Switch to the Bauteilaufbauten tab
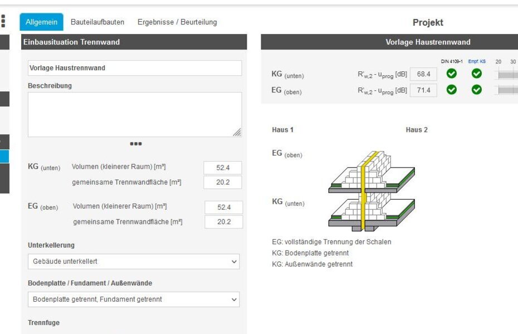 point(97,22)
